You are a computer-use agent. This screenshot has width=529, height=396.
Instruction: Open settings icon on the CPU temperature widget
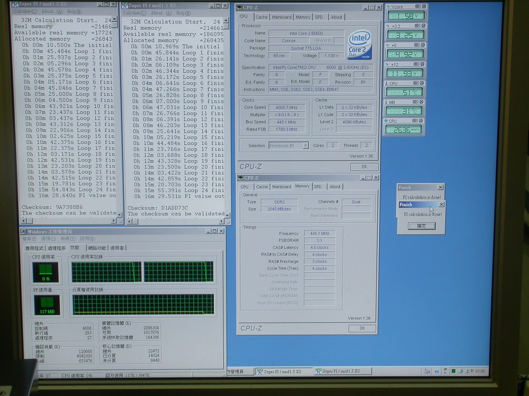416,83
